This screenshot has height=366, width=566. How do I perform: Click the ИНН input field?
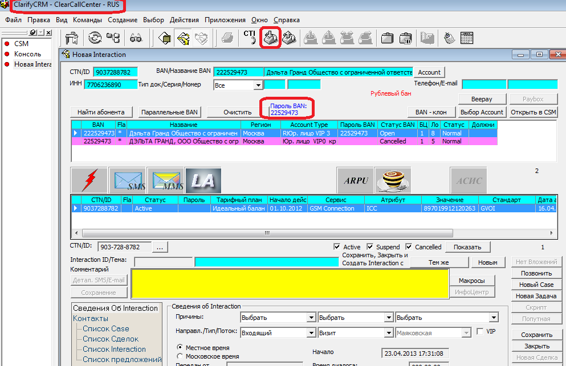111,85
